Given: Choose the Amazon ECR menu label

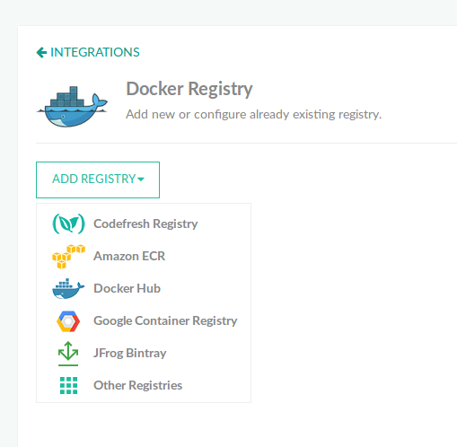Looking at the screenshot, I should tap(129, 256).
